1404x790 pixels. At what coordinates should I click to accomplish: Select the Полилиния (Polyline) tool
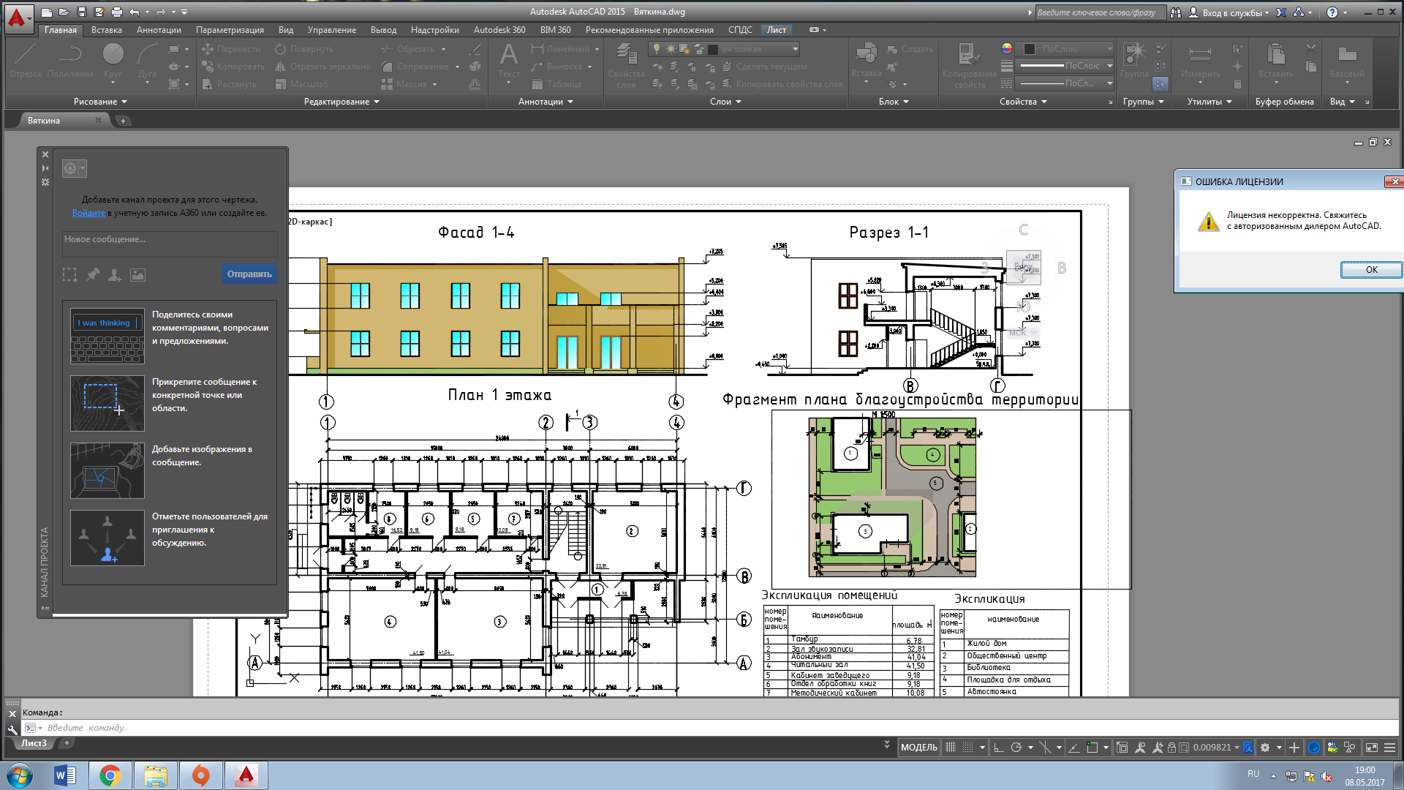point(70,60)
